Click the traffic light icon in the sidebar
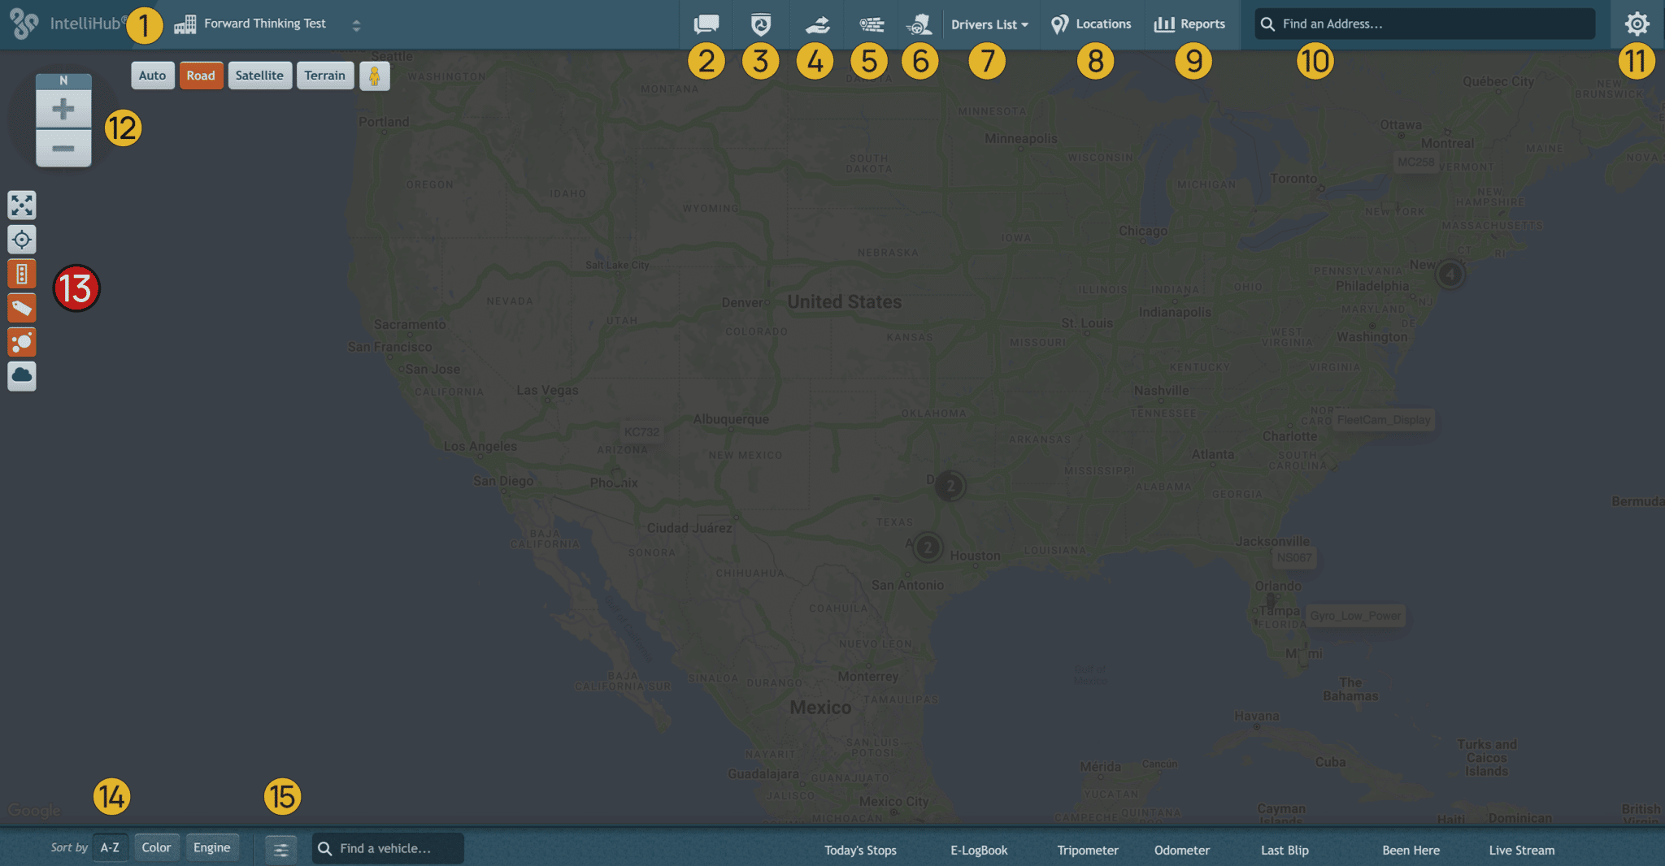Image resolution: width=1665 pixels, height=866 pixels. pos(22,274)
